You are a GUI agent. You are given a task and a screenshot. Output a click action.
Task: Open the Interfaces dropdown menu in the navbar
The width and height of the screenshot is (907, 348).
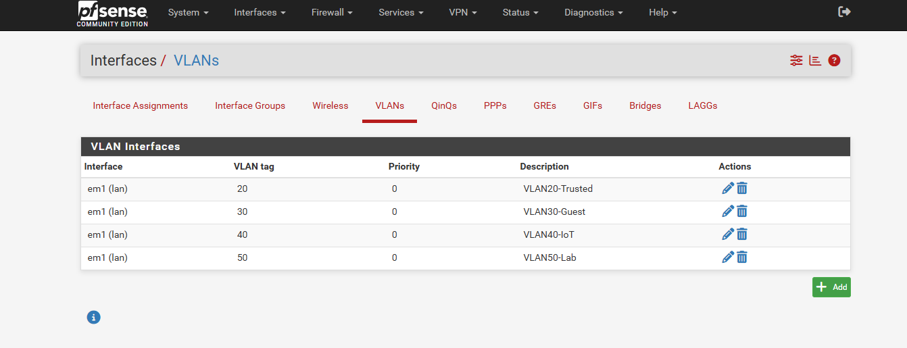pyautogui.click(x=260, y=12)
